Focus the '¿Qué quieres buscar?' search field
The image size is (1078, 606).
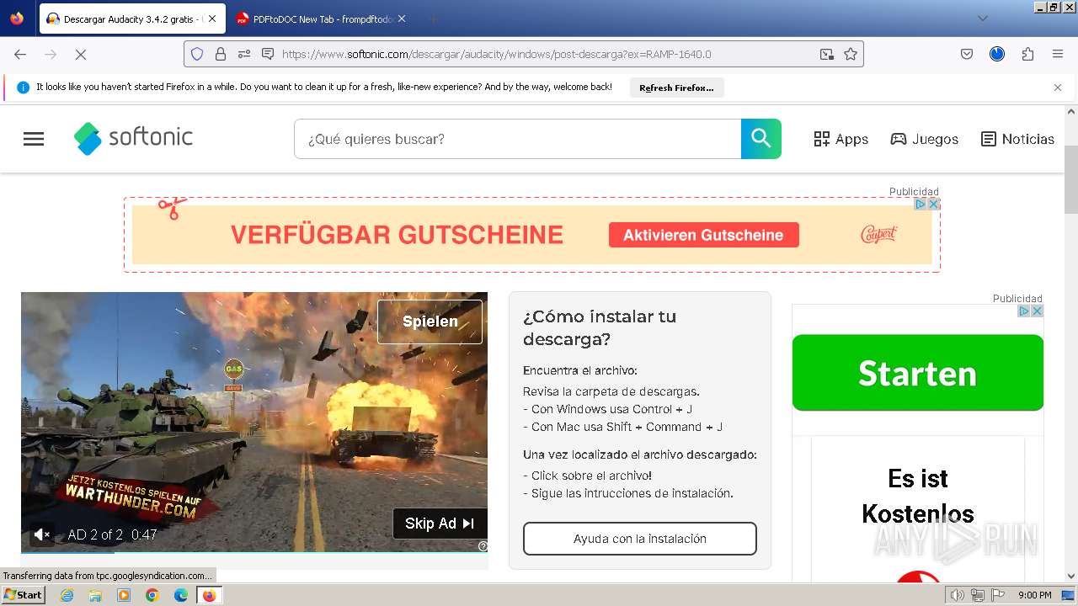tap(517, 139)
